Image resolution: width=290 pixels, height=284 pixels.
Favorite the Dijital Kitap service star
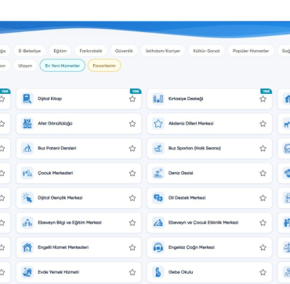tap(132, 99)
